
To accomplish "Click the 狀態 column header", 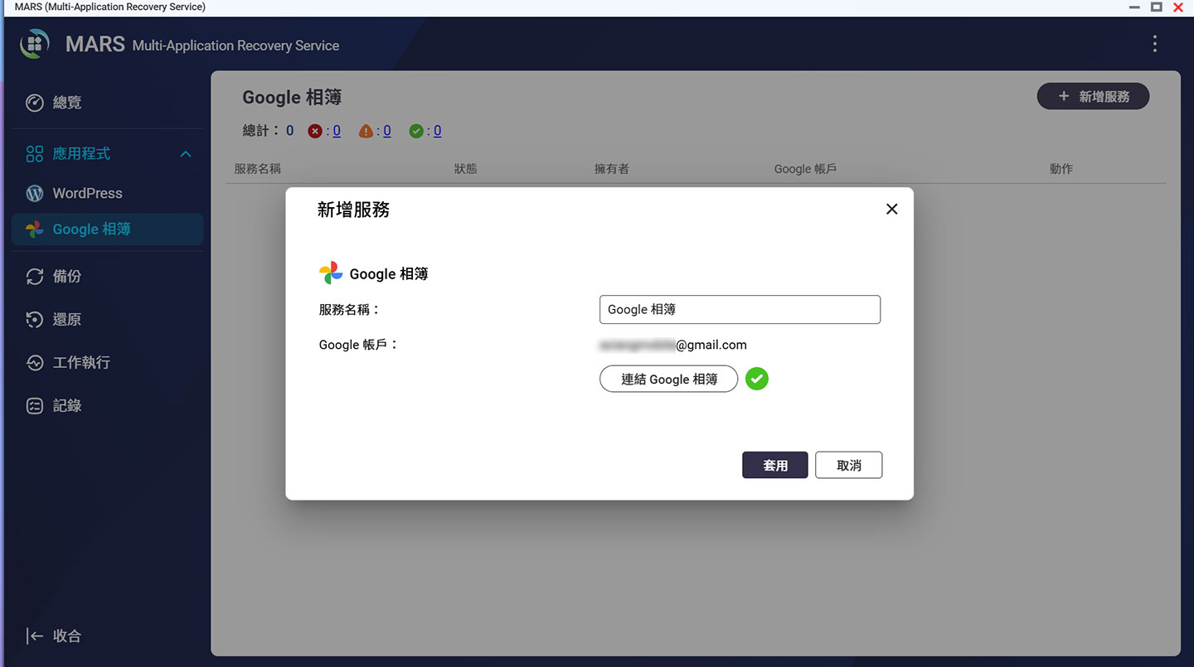I will (x=465, y=168).
